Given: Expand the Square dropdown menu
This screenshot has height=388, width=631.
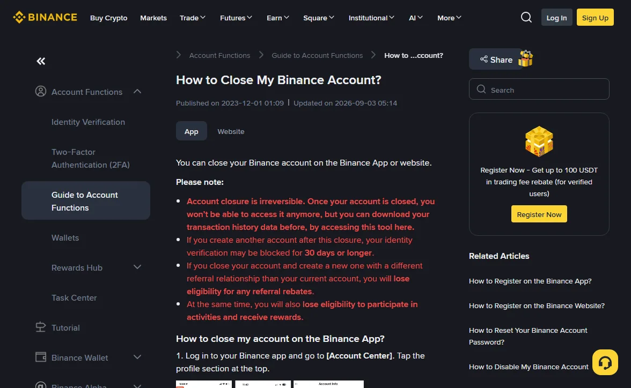Looking at the screenshot, I should [318, 18].
